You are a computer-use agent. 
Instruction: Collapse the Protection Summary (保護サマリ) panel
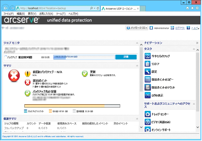[137, 118]
